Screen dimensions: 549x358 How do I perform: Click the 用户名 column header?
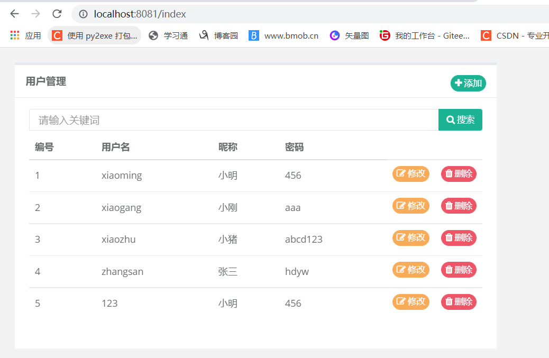115,147
